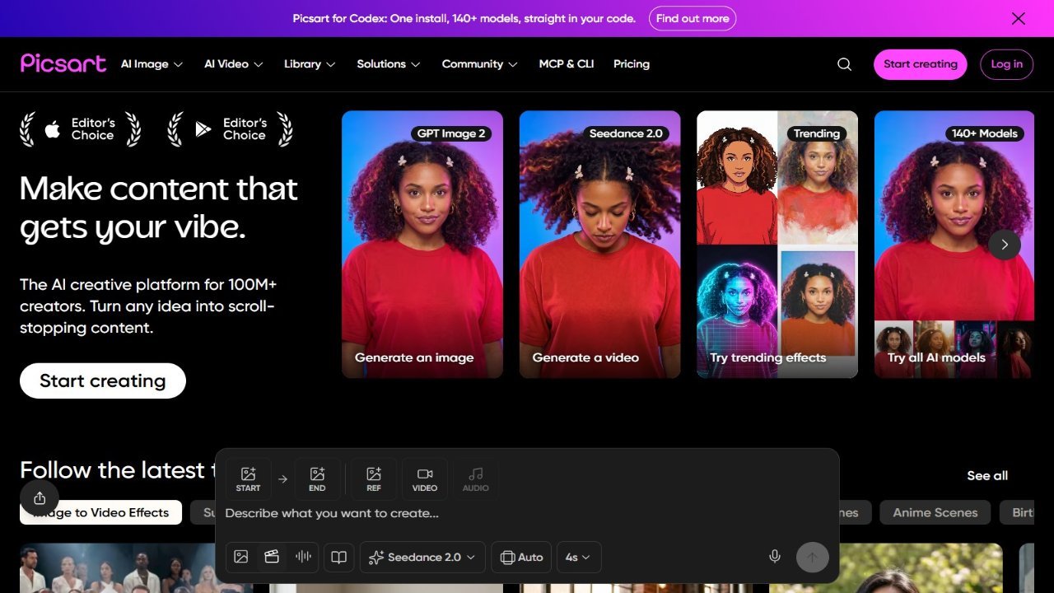Click the Seedance 2.0 card label
Screen dimensions: 1054x593
coord(627,133)
